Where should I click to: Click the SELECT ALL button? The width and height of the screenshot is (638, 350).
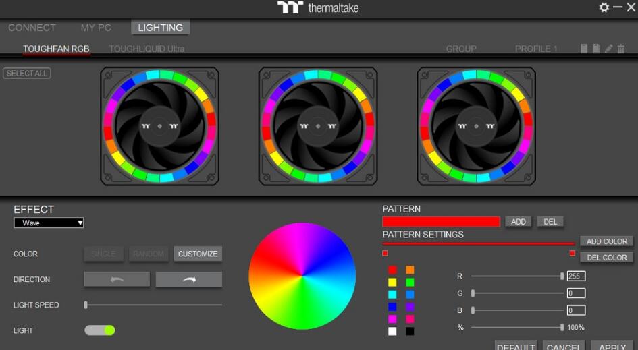[x=27, y=74]
